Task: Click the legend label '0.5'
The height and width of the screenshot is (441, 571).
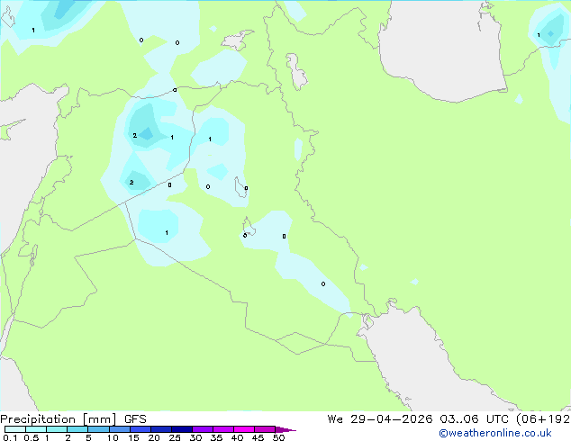Action: pos(32,437)
